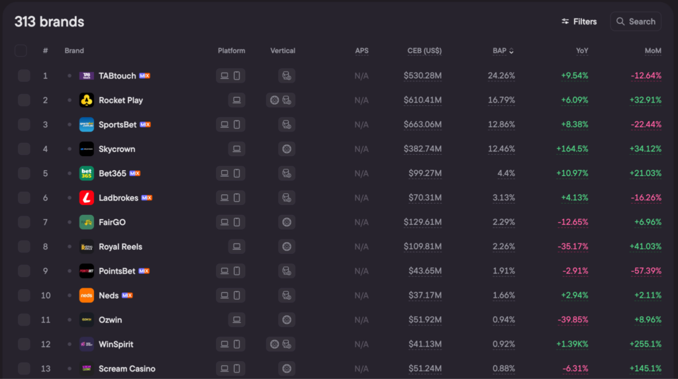Open the Scream Casino brand name

click(x=126, y=369)
